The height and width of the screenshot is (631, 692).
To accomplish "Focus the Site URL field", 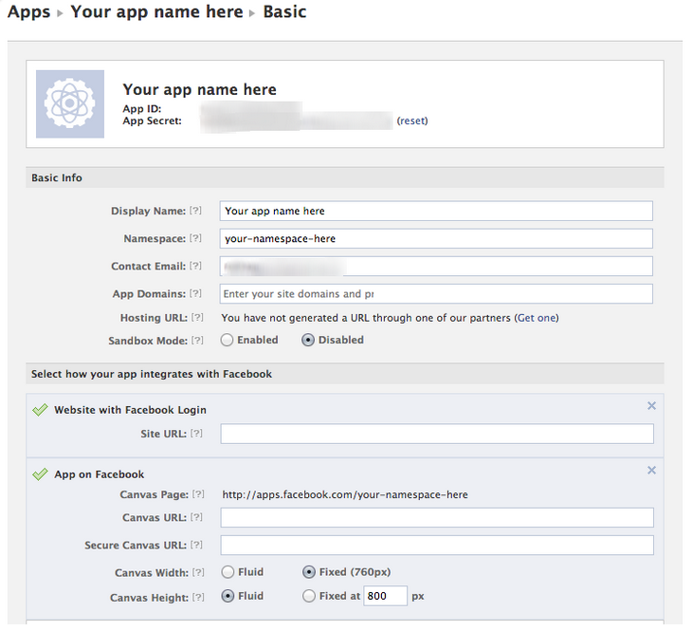I will [x=437, y=434].
